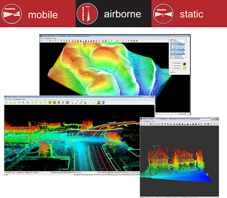Select the Class Group C radio button
This screenshot has width=227, height=198.
(172, 68)
